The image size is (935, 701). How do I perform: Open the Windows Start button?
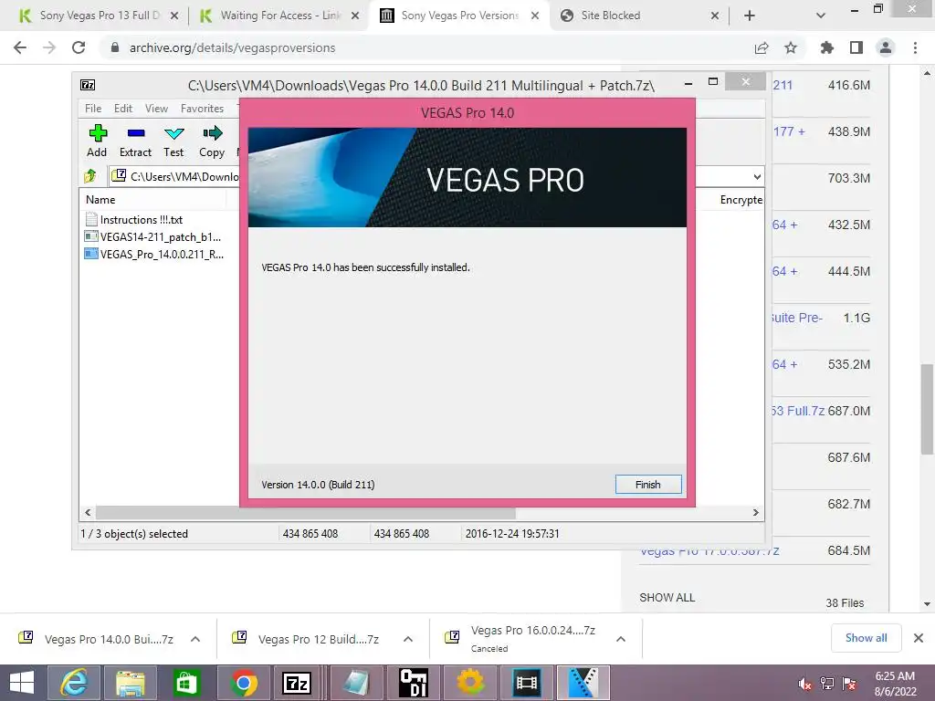click(22, 683)
